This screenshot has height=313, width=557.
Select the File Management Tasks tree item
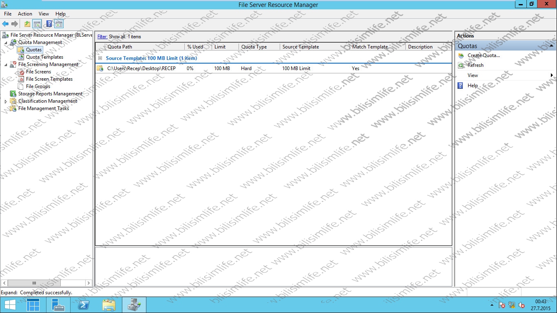pos(44,108)
